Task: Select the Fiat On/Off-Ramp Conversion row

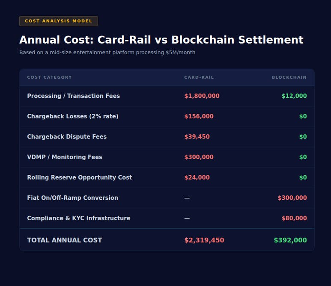Action: point(72,198)
